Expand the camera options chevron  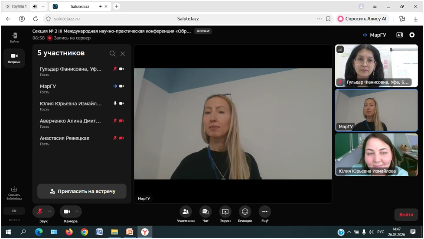pyautogui.click(x=77, y=212)
